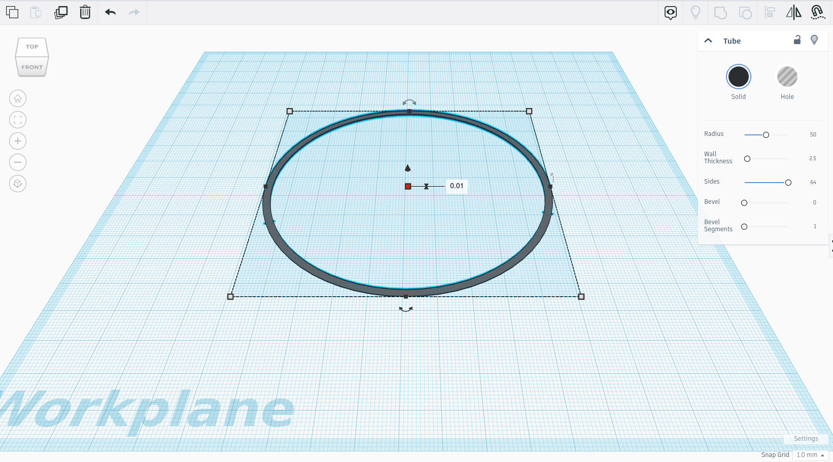Click the Settings button
Screen dimensions: 833x462
tap(806, 439)
